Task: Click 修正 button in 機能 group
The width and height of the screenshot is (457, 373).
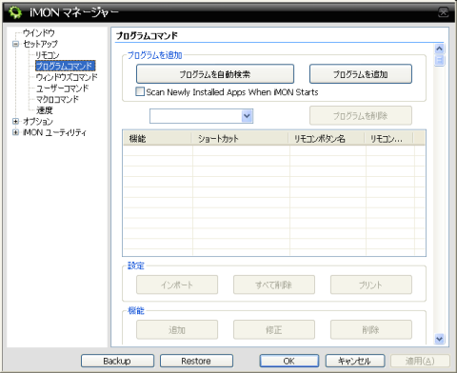Action: click(274, 330)
